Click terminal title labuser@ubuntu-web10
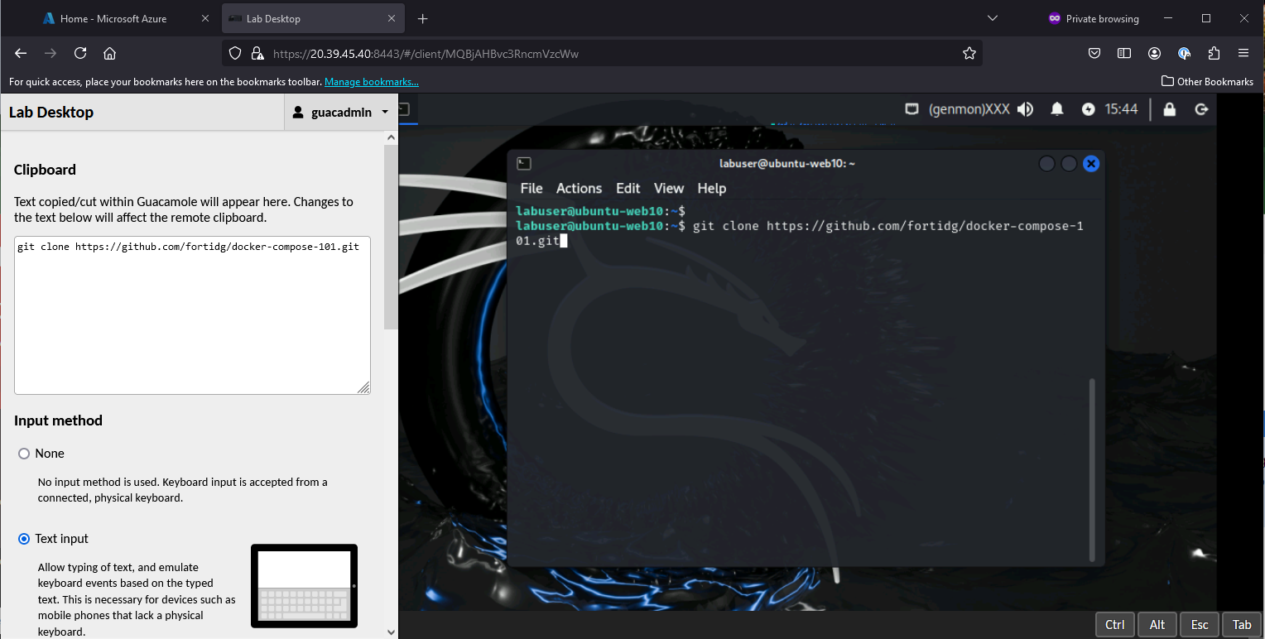Image resolution: width=1265 pixels, height=639 pixels. [787, 164]
